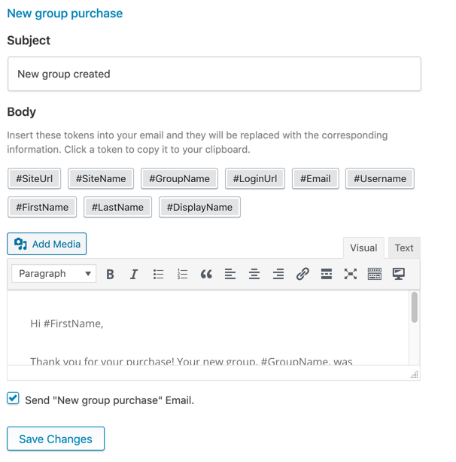The image size is (456, 462).
Task: Click the blockquote icon
Action: point(206,274)
